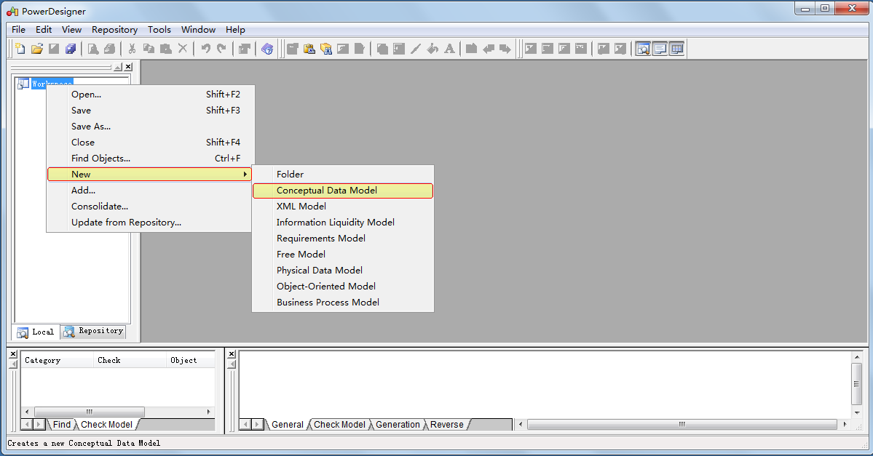The width and height of the screenshot is (873, 456).
Task: Open the Help menu
Action: tap(235, 30)
